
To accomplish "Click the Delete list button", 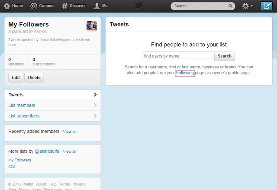I will (34, 77).
